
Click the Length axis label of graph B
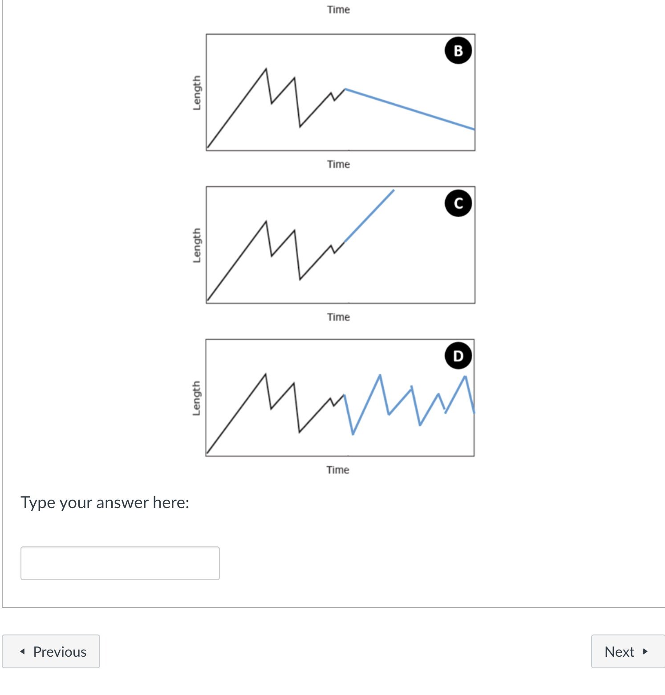(197, 93)
